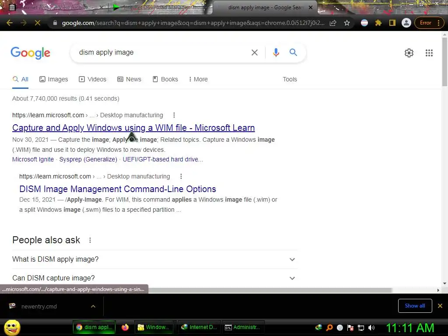Open the UEFI/GPT-based hard drive sitelink
The height and width of the screenshot is (336, 448).
click(163, 159)
